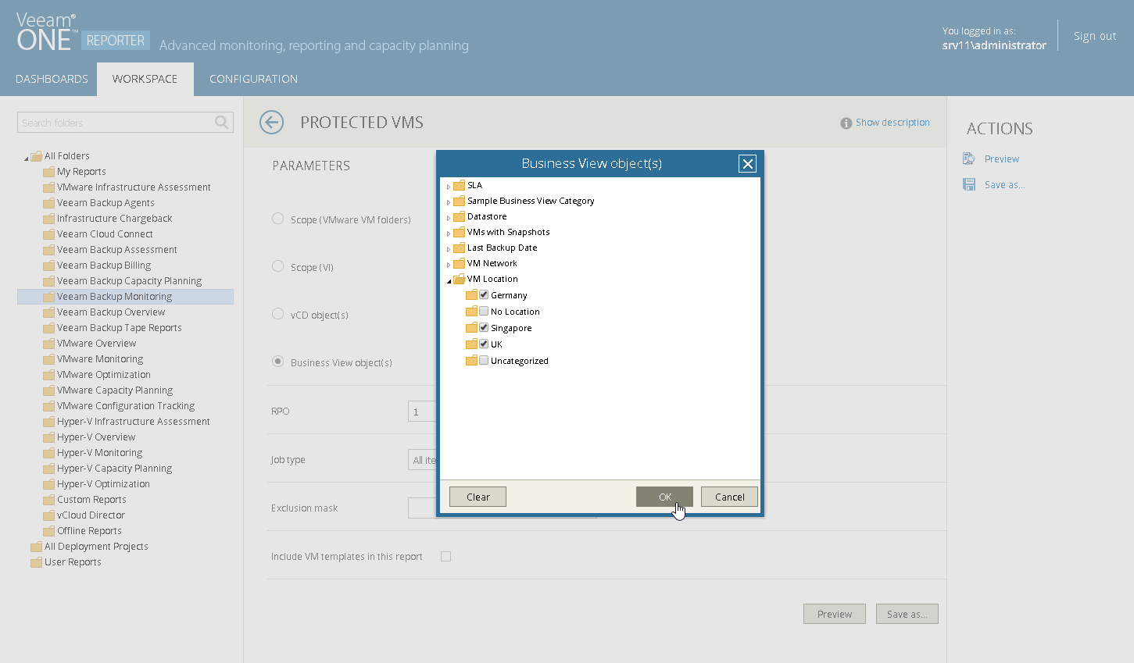Click the User Reports folder icon

tap(36, 562)
